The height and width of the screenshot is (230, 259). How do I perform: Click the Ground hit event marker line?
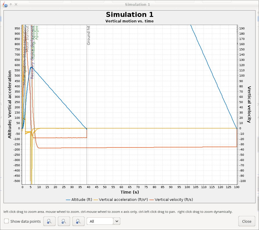87,87
